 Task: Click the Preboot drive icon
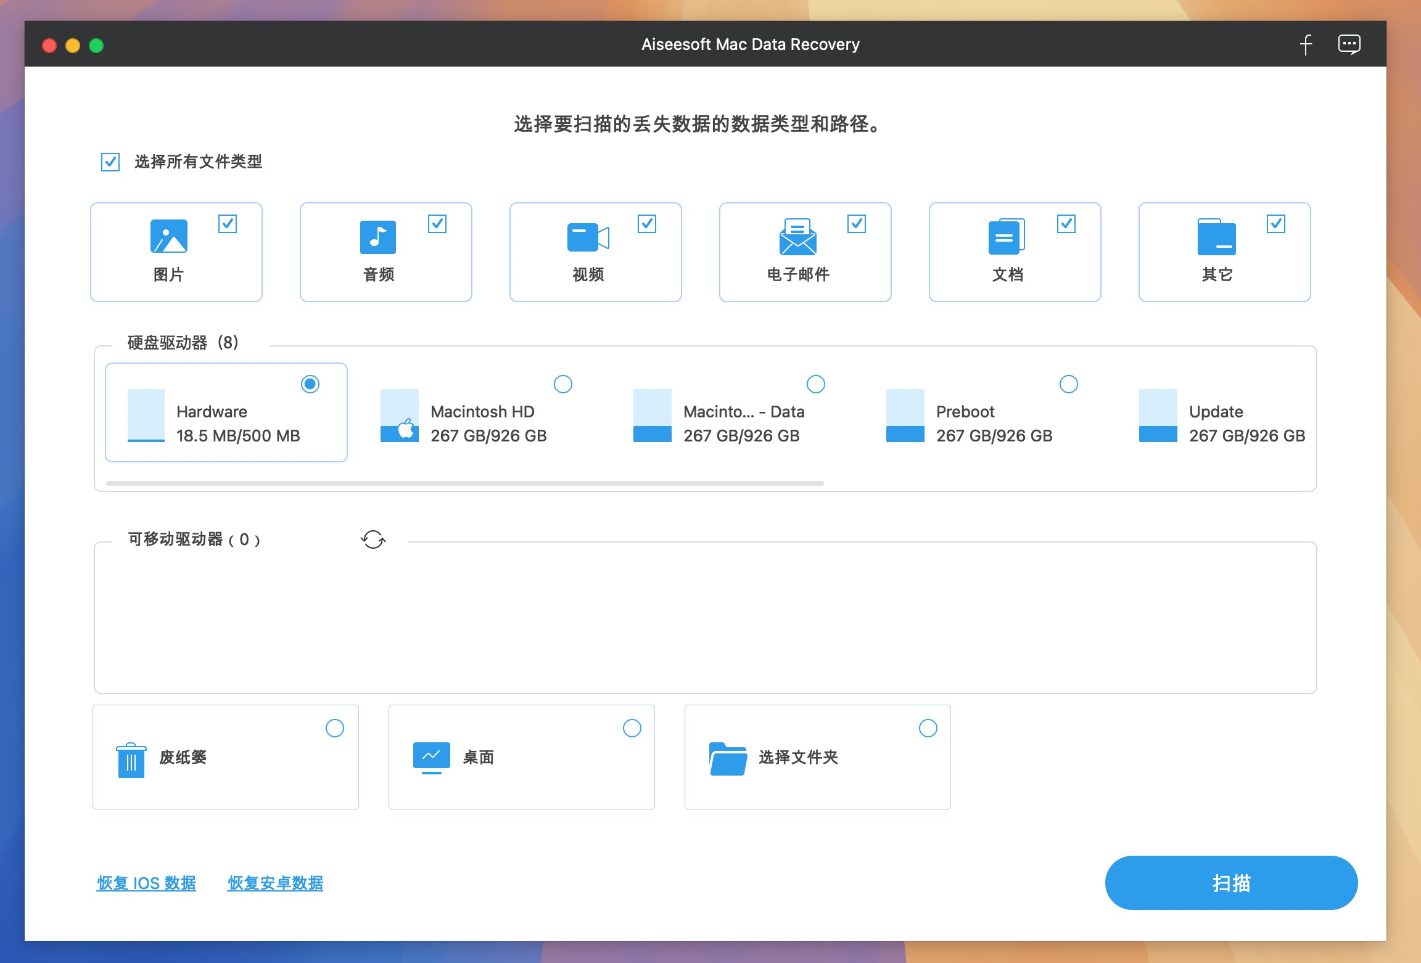pos(905,416)
